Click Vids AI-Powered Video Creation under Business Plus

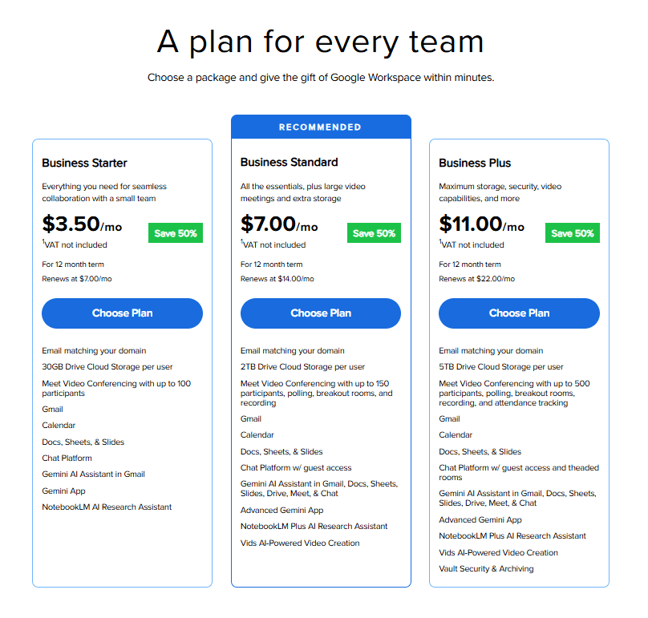(497, 552)
